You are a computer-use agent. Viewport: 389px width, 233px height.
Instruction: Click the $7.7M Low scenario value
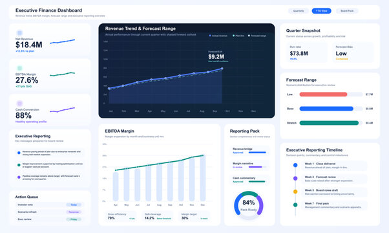[369, 94]
